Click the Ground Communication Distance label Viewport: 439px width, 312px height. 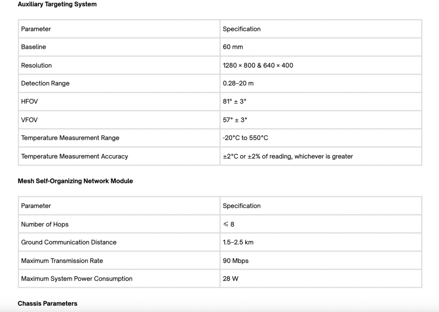pyautogui.click(x=69, y=242)
